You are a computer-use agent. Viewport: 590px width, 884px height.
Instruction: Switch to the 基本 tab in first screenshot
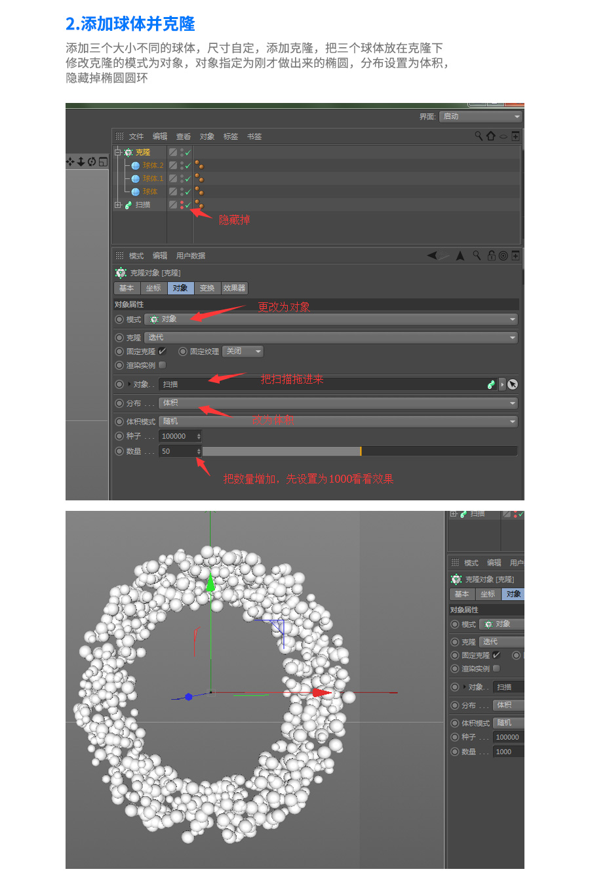click(x=127, y=288)
